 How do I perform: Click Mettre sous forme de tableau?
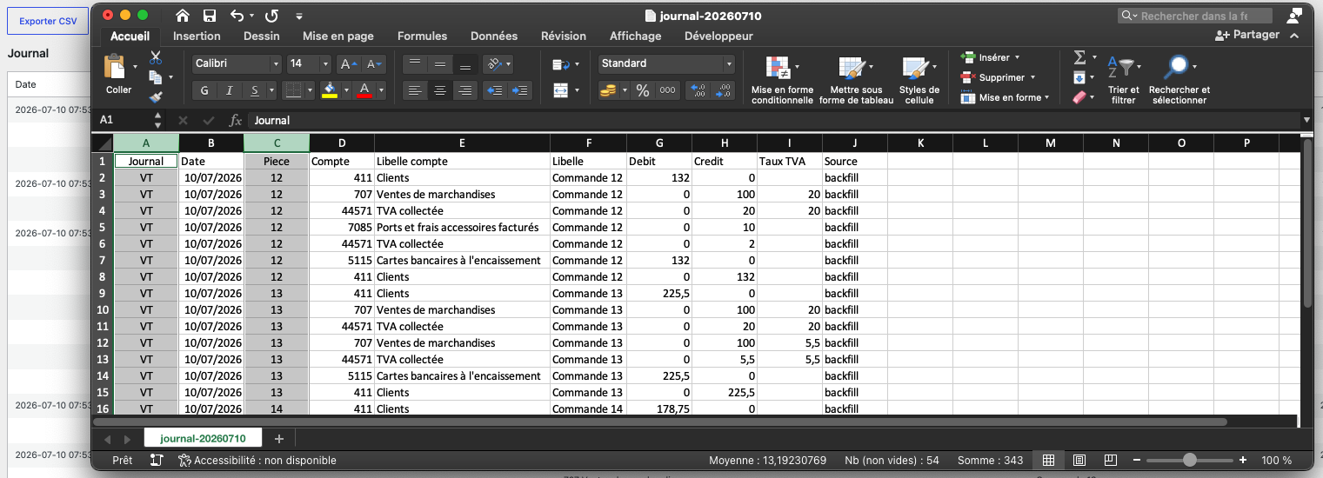click(x=856, y=80)
